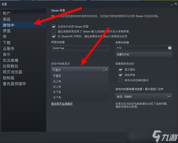Uncheck 显示通知 for screenshots
Screen dimensions: 178x143
(x=120, y=69)
